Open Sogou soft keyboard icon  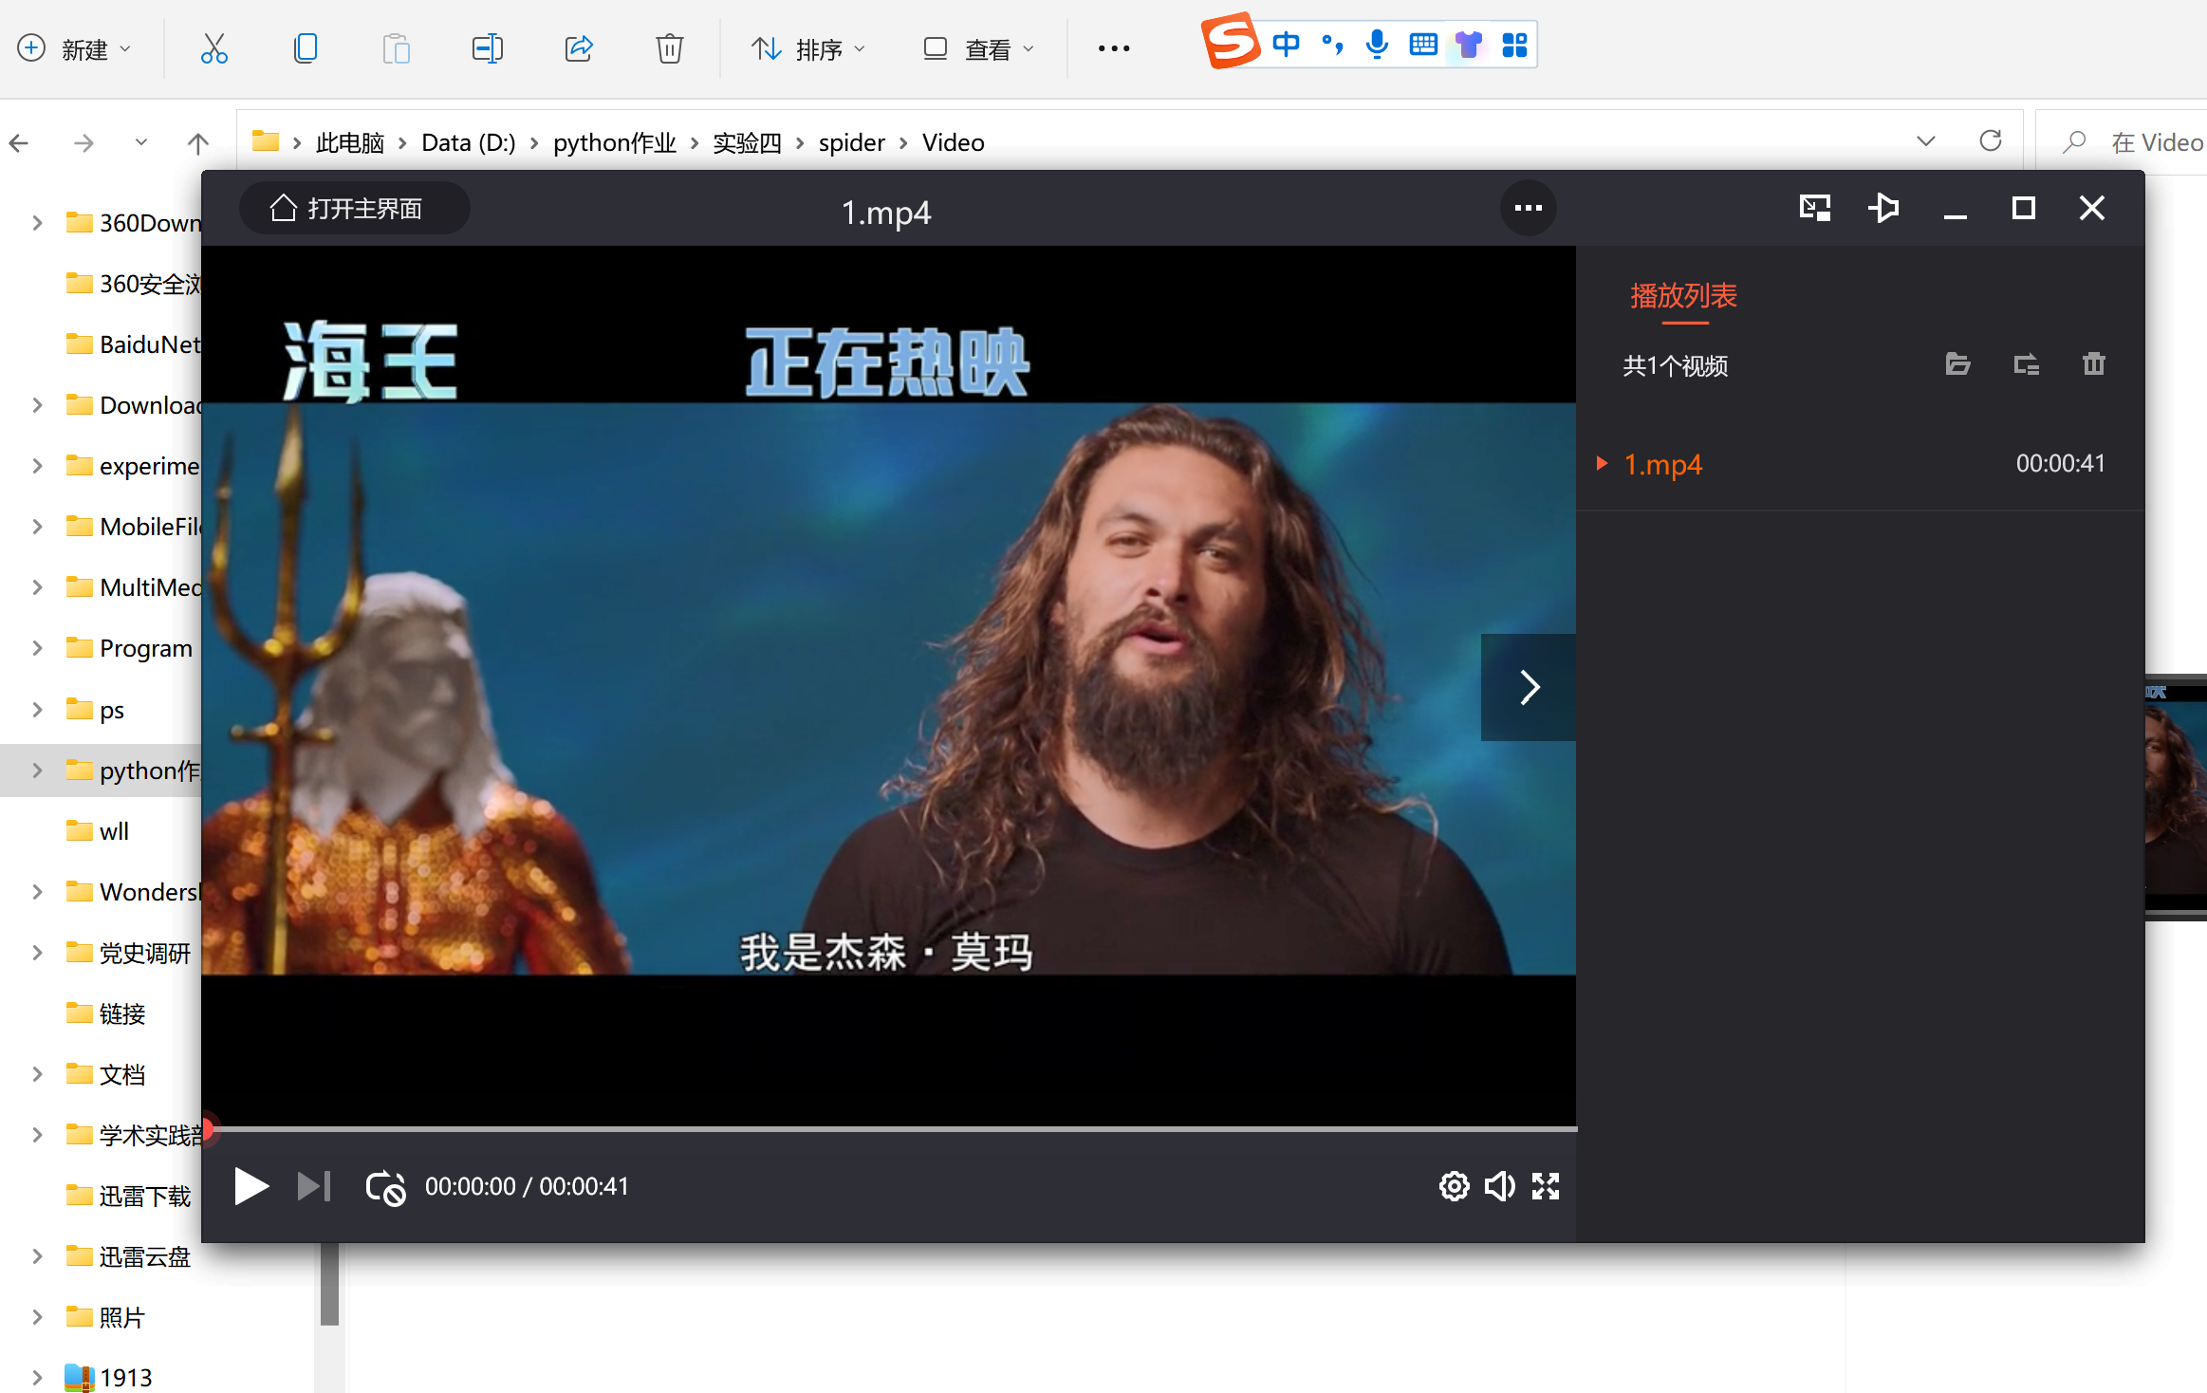coord(1423,44)
